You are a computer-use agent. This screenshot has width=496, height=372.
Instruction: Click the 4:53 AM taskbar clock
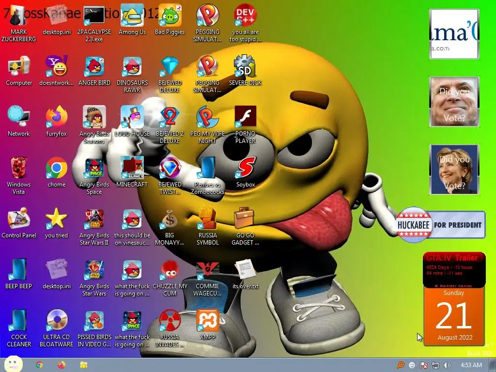click(471, 365)
